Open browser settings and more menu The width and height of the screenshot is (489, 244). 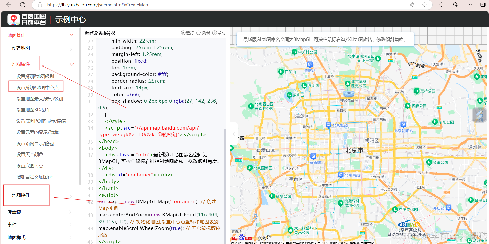click(470, 5)
